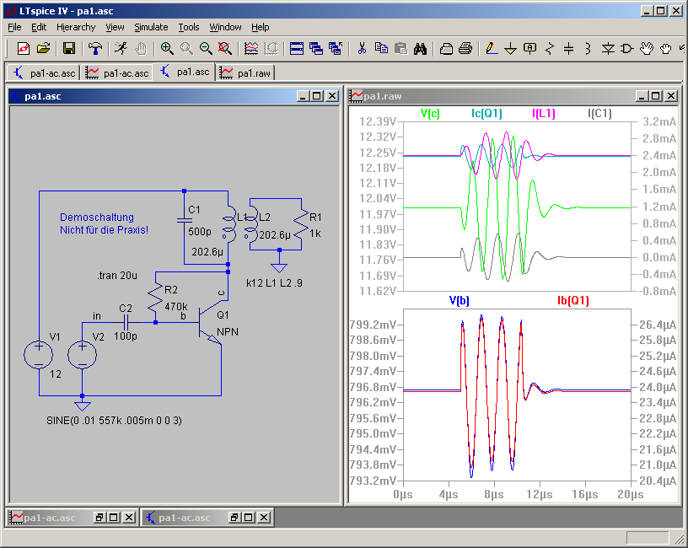Click the New Schematic toolbar icon
This screenshot has width=688, height=548.
(x=24, y=48)
